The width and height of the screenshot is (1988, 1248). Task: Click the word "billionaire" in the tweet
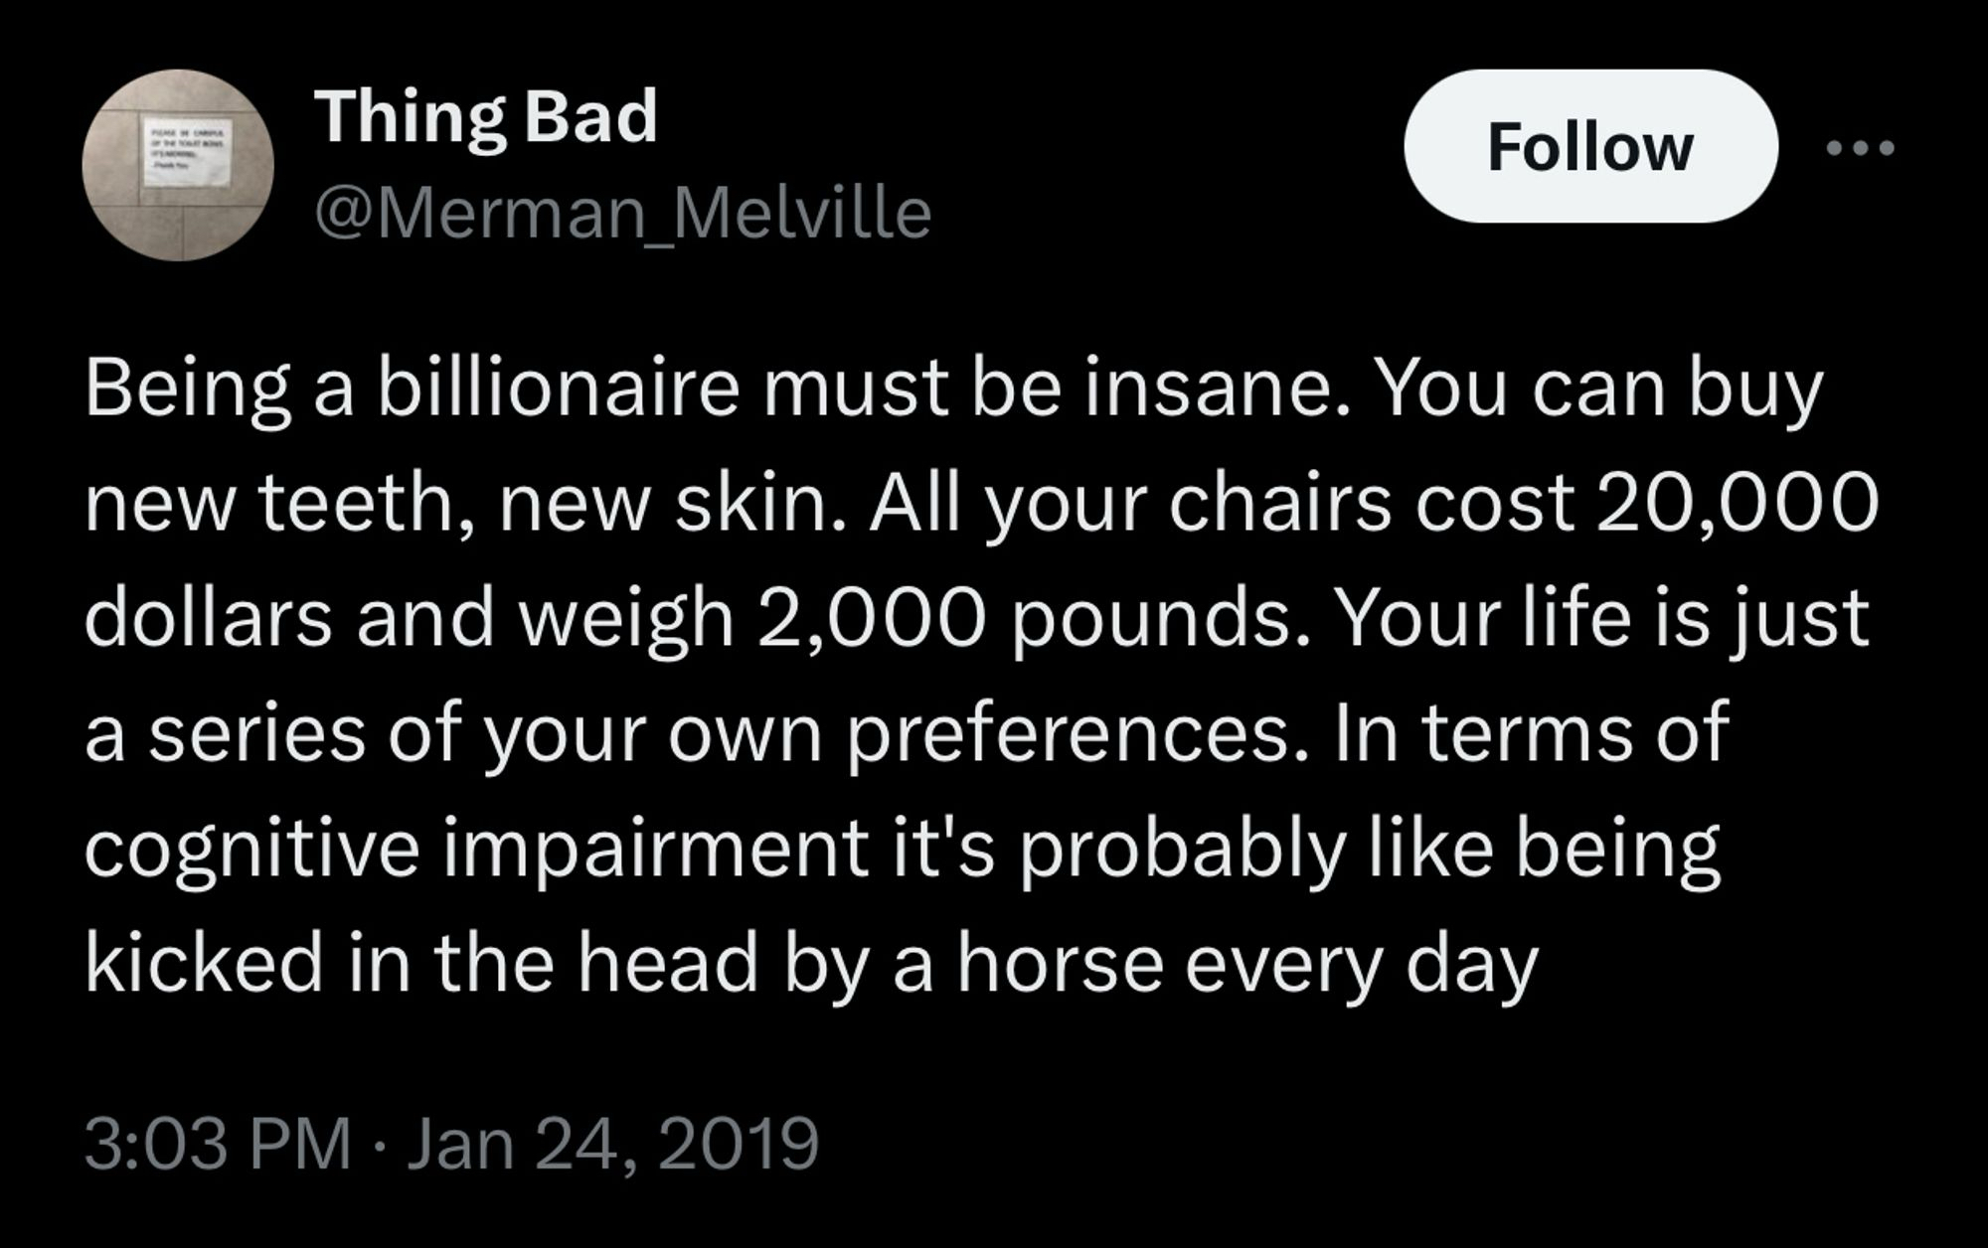point(558,389)
